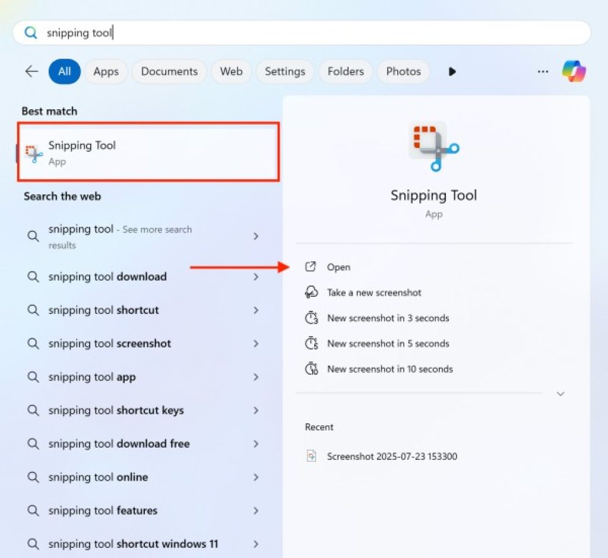
Task: Expand the snipping tool shortcut keys suggestion
Action: 256,410
